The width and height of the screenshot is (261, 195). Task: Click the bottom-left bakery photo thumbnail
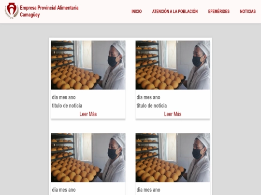pyautogui.click(x=88, y=157)
